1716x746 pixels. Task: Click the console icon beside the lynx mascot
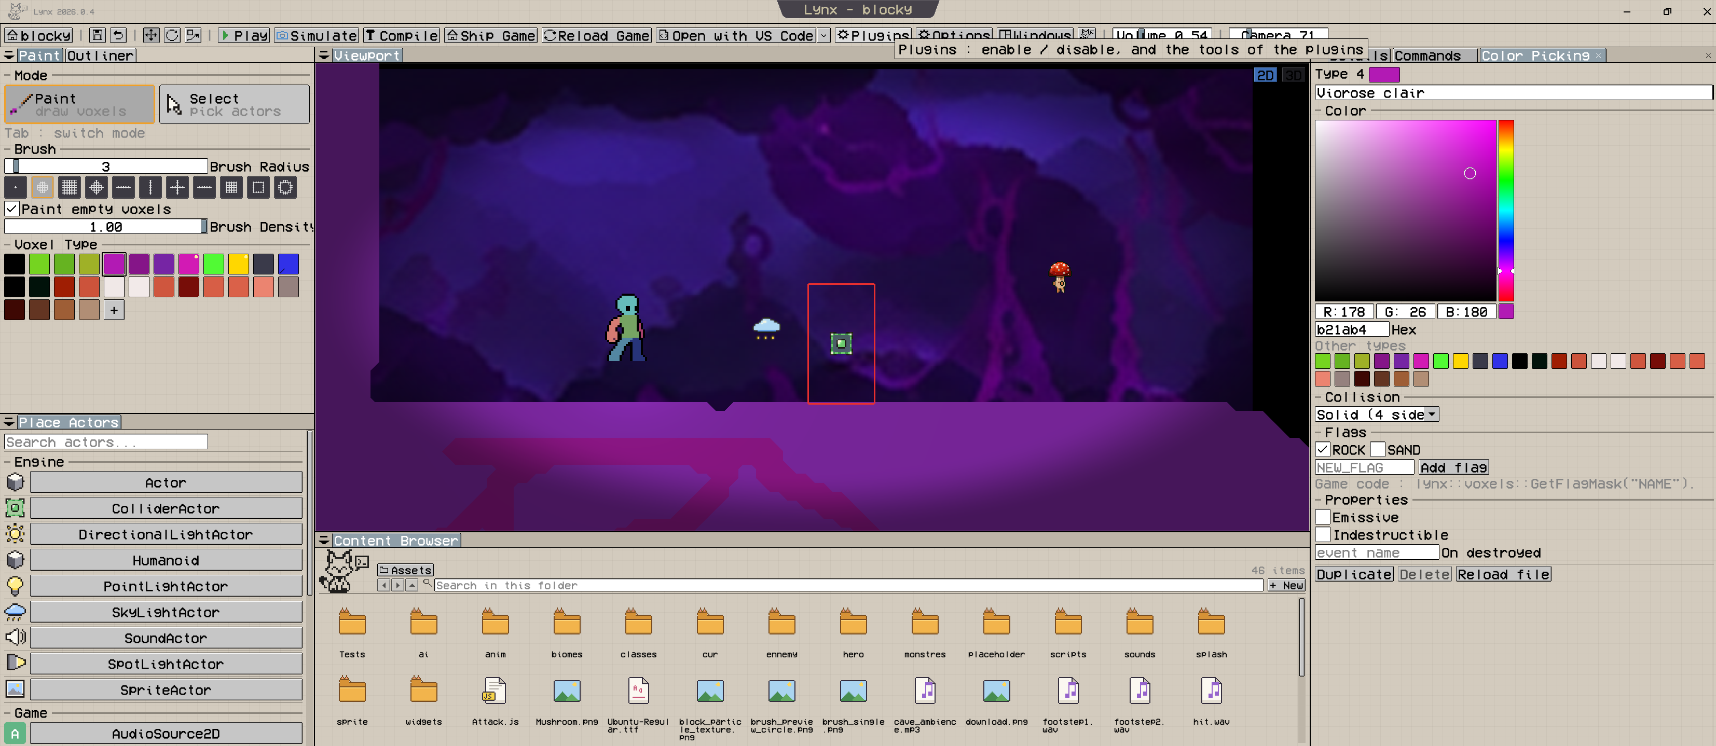(362, 563)
